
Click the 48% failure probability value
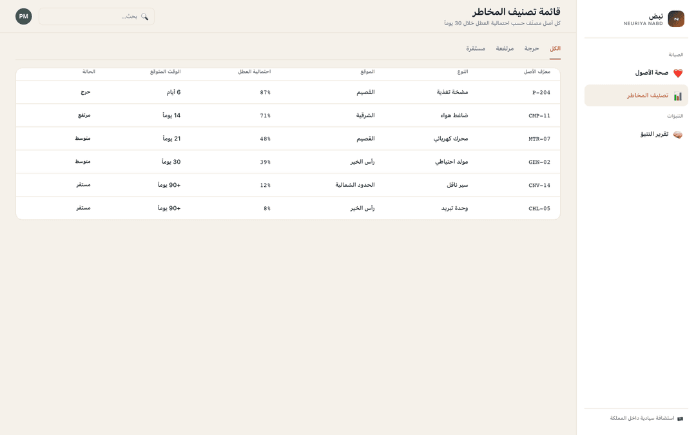pos(266,139)
